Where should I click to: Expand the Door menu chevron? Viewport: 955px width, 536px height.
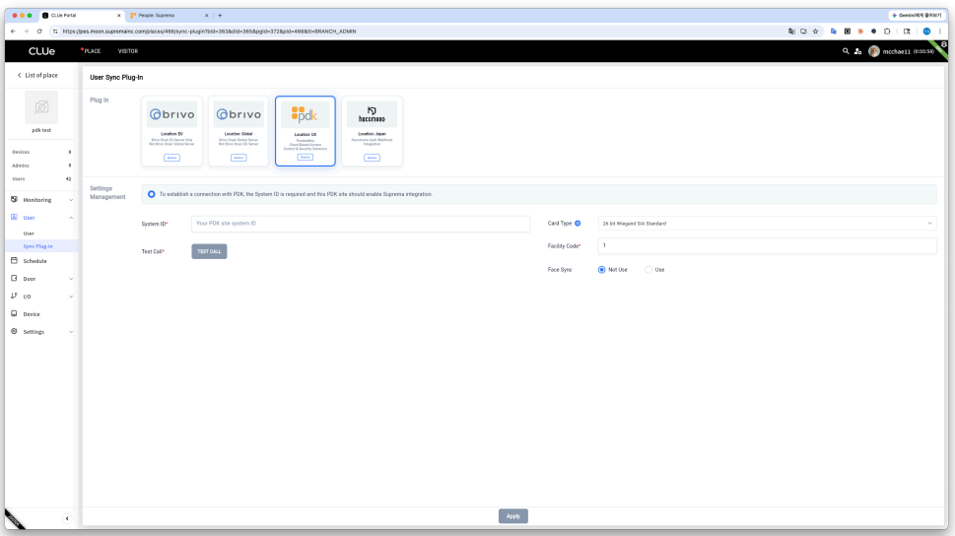coord(71,279)
